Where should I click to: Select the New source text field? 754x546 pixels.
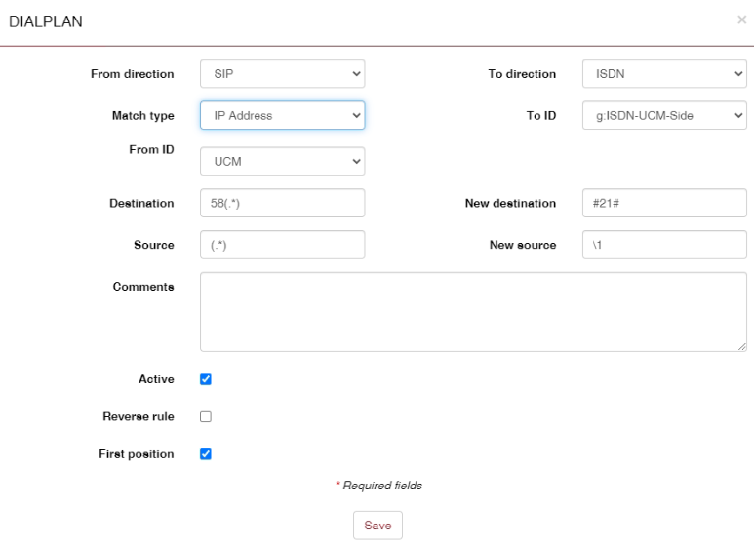664,246
